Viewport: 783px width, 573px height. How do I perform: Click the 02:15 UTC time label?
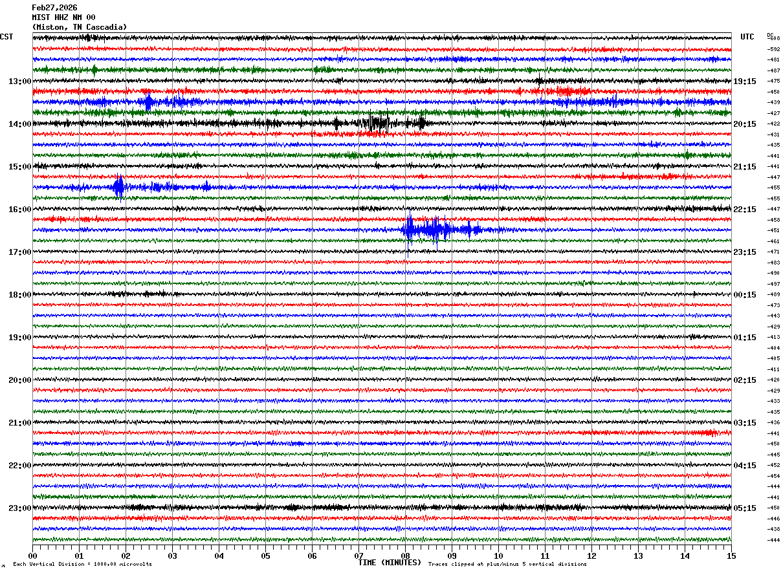(745, 380)
